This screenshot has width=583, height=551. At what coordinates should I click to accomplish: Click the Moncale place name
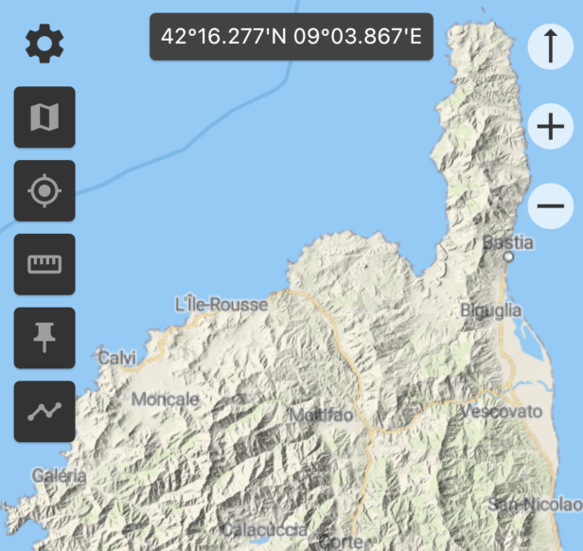point(166,400)
